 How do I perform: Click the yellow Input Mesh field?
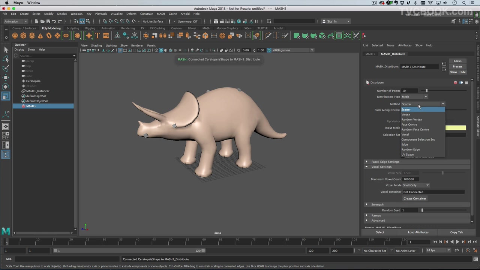click(456, 128)
